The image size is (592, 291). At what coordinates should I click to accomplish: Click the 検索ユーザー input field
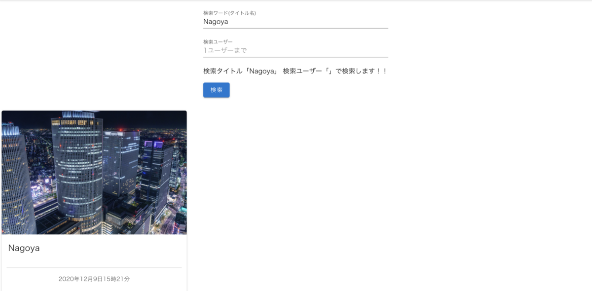tap(296, 50)
